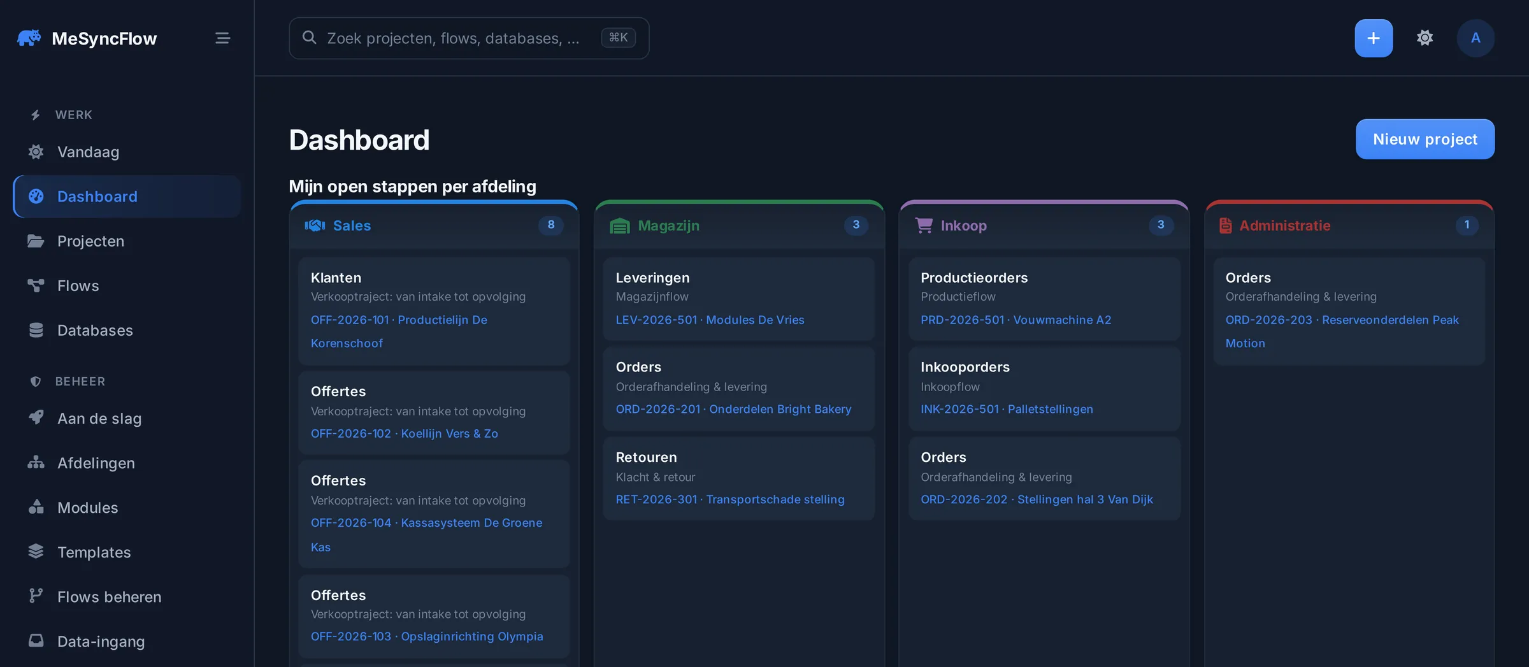Open the Flows menu item
1529x667 pixels.
(x=127, y=285)
